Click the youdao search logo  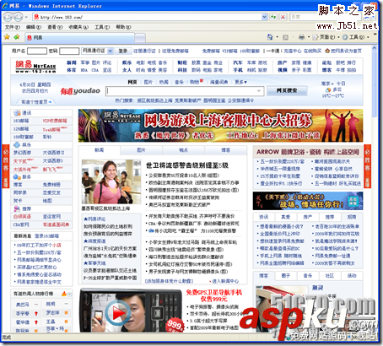coord(80,91)
